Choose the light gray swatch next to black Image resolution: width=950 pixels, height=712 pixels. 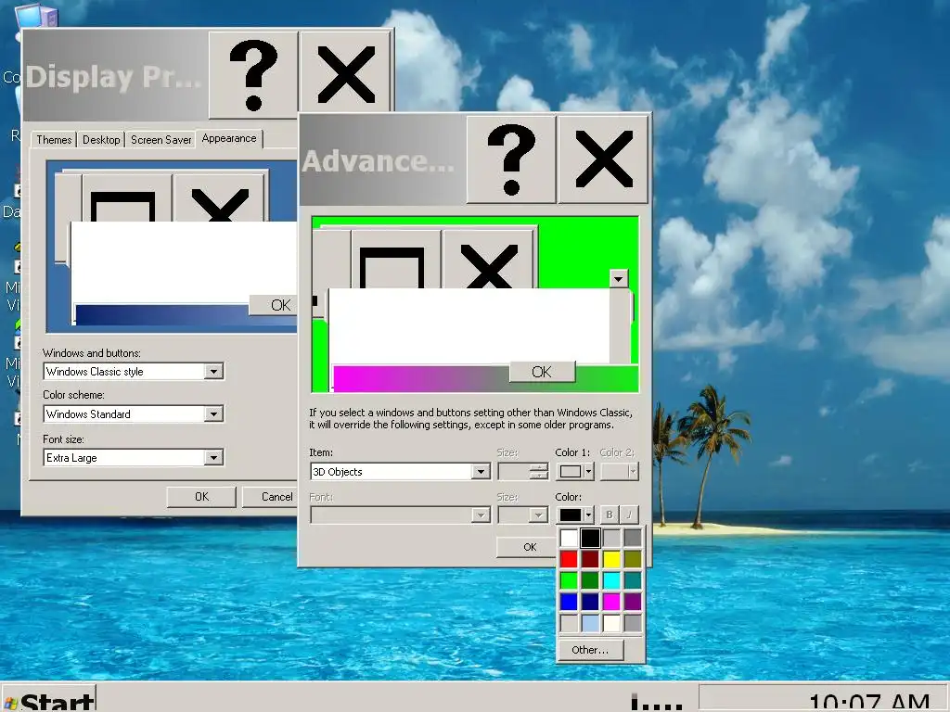click(x=611, y=538)
